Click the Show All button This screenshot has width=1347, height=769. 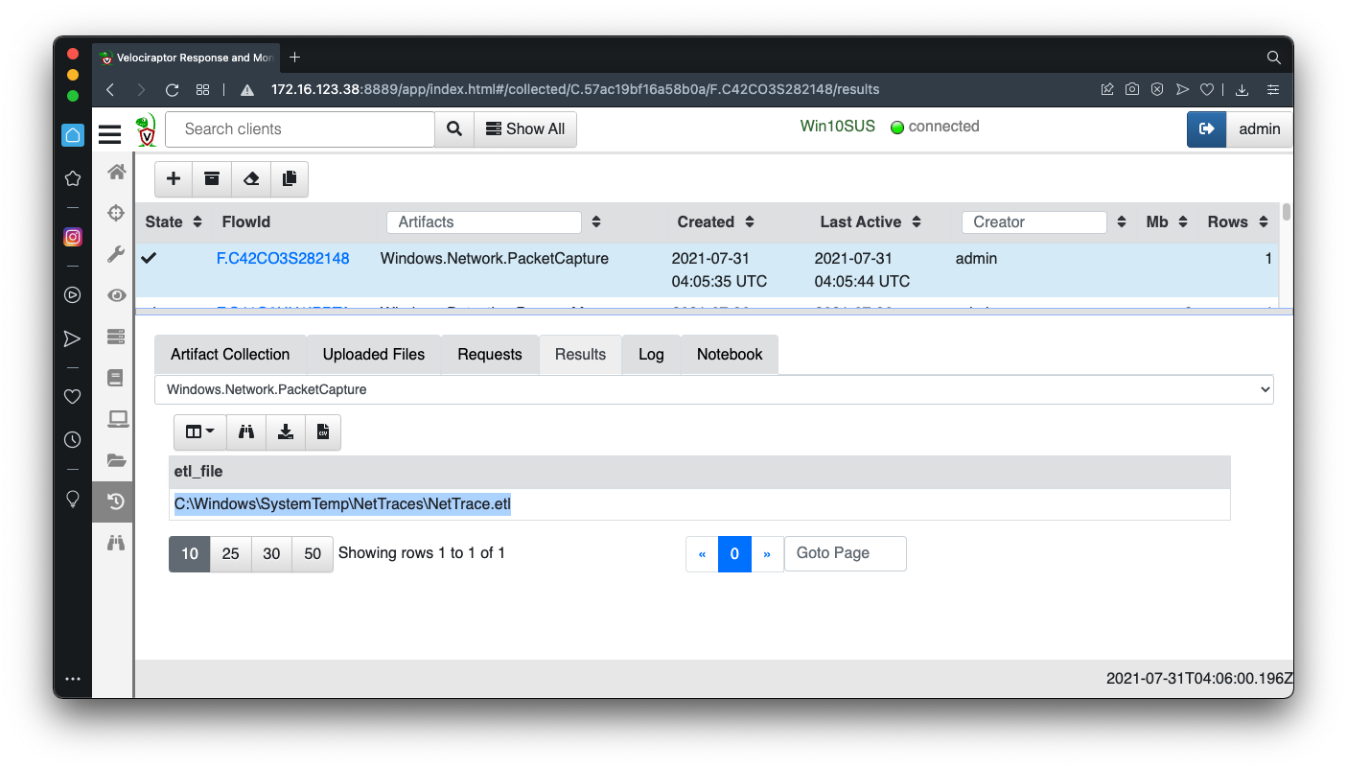(525, 129)
